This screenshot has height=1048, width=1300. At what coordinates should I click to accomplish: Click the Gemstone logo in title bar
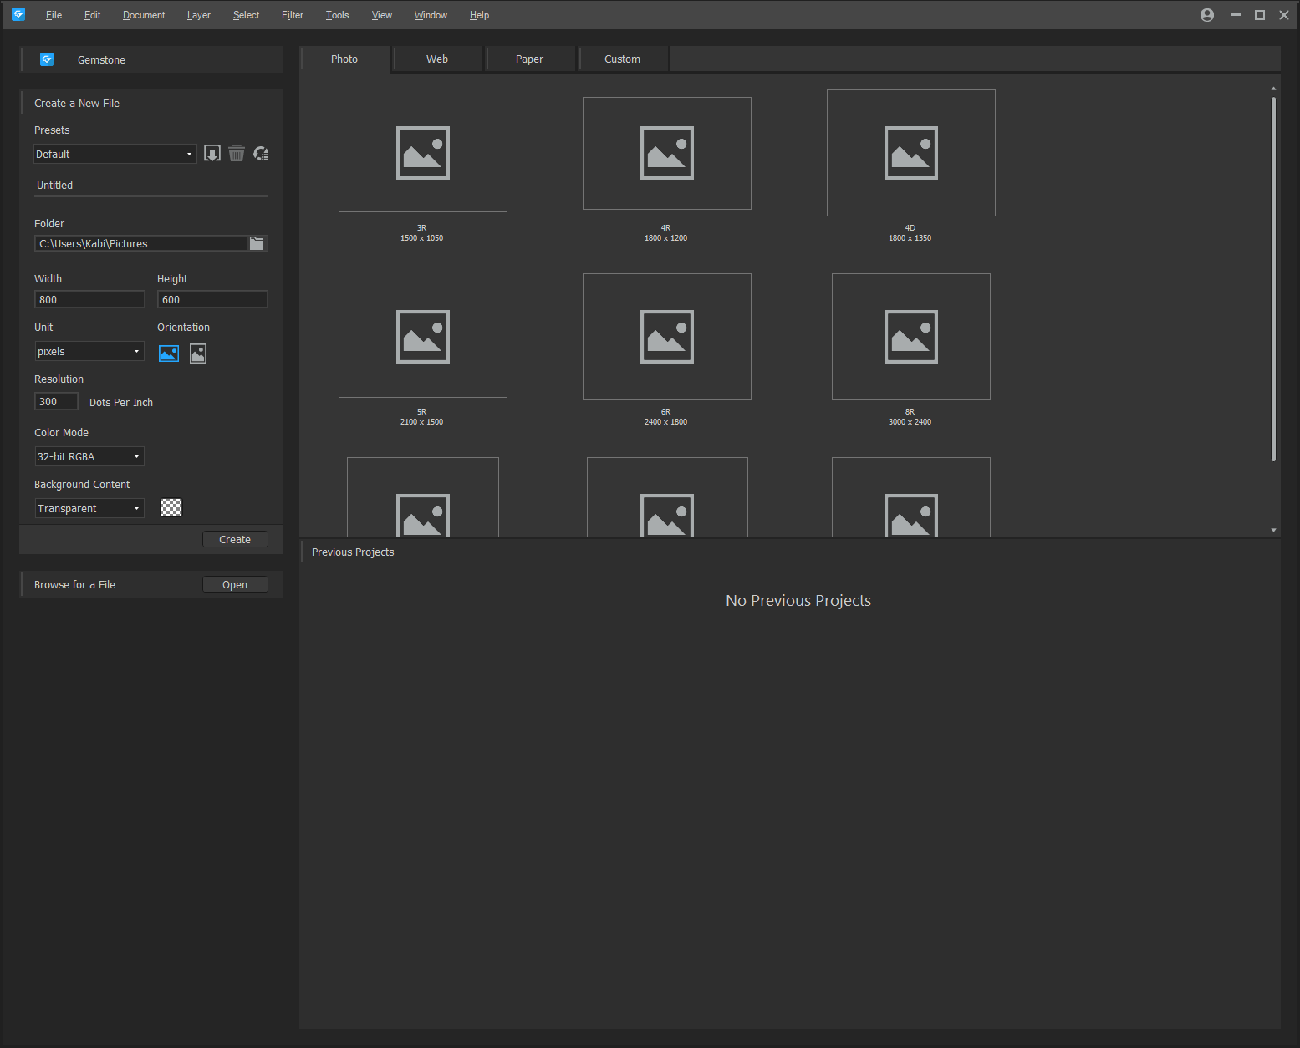pos(18,15)
